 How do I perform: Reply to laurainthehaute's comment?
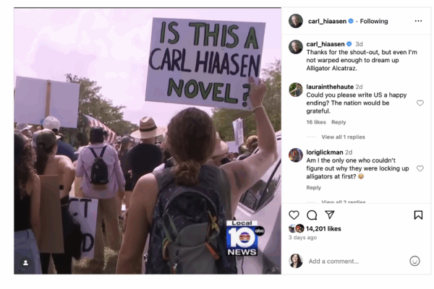coord(339,122)
